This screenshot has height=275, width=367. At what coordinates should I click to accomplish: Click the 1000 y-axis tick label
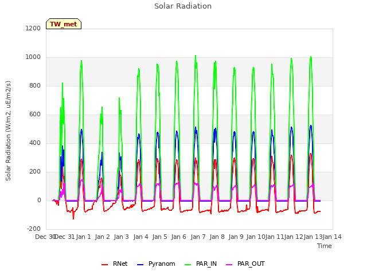pyautogui.click(x=33, y=57)
